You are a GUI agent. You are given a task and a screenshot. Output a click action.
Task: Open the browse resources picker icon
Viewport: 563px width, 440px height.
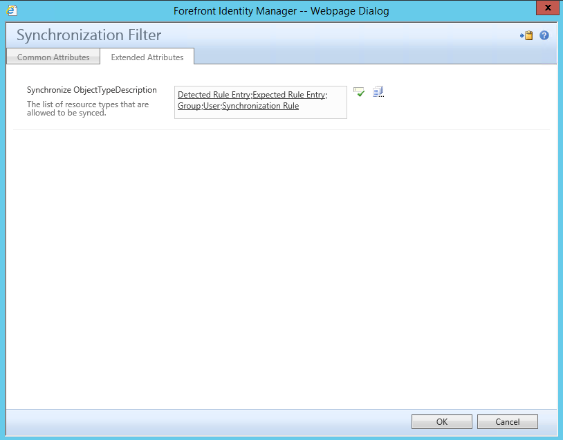(378, 91)
